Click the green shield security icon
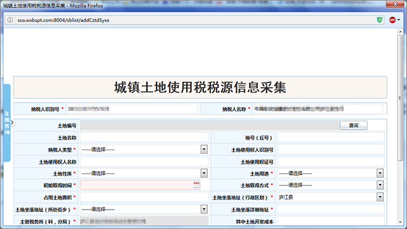The height and width of the screenshot is (229, 407). [x=379, y=20]
